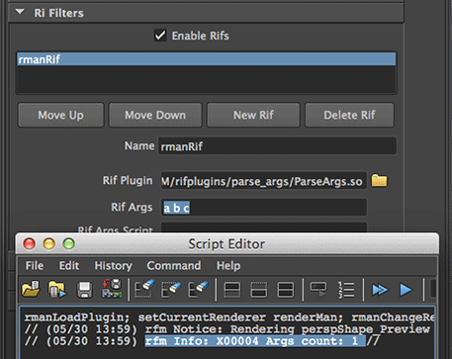Click the Clear All icon
The width and height of the screenshot is (452, 359).
click(x=198, y=289)
